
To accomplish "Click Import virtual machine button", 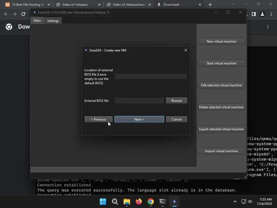I will (x=221, y=151).
